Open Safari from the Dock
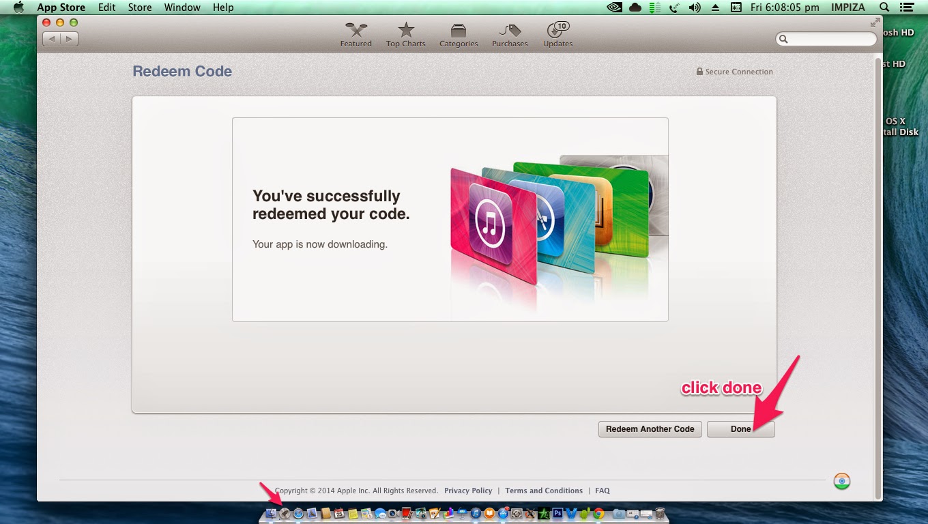 coord(298,514)
